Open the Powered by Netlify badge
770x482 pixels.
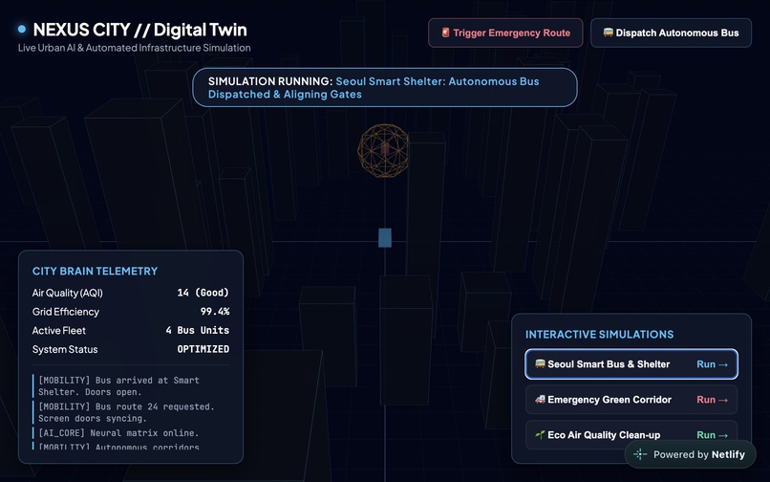click(x=690, y=454)
